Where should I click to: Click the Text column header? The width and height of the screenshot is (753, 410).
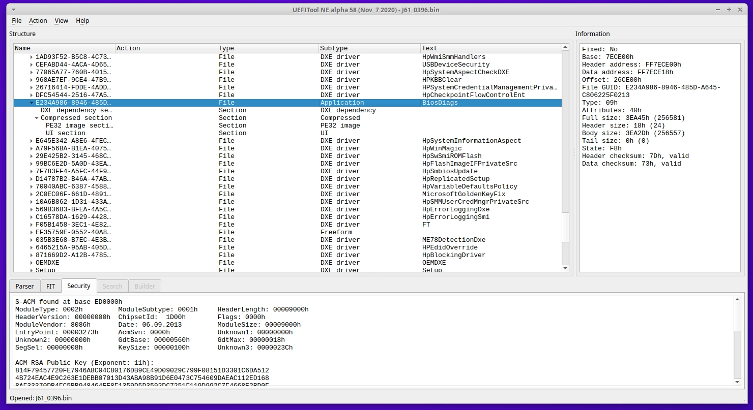click(x=491, y=48)
